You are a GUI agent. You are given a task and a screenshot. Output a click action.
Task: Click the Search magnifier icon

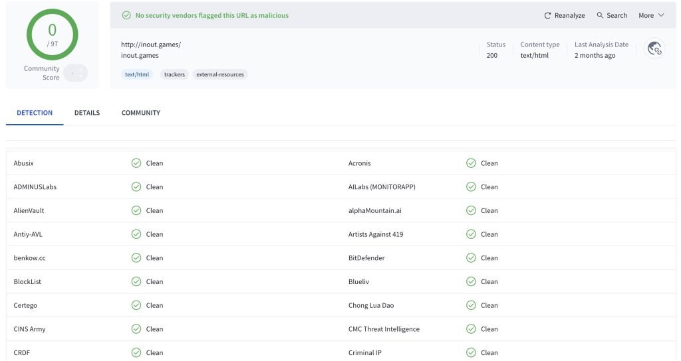[x=600, y=15]
